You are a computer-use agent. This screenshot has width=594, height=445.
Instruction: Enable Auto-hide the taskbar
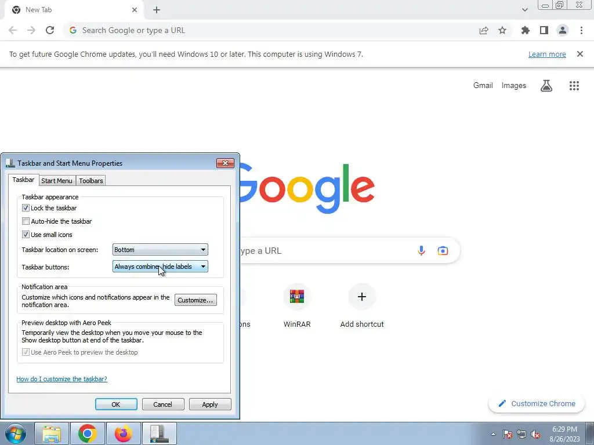coord(26,221)
